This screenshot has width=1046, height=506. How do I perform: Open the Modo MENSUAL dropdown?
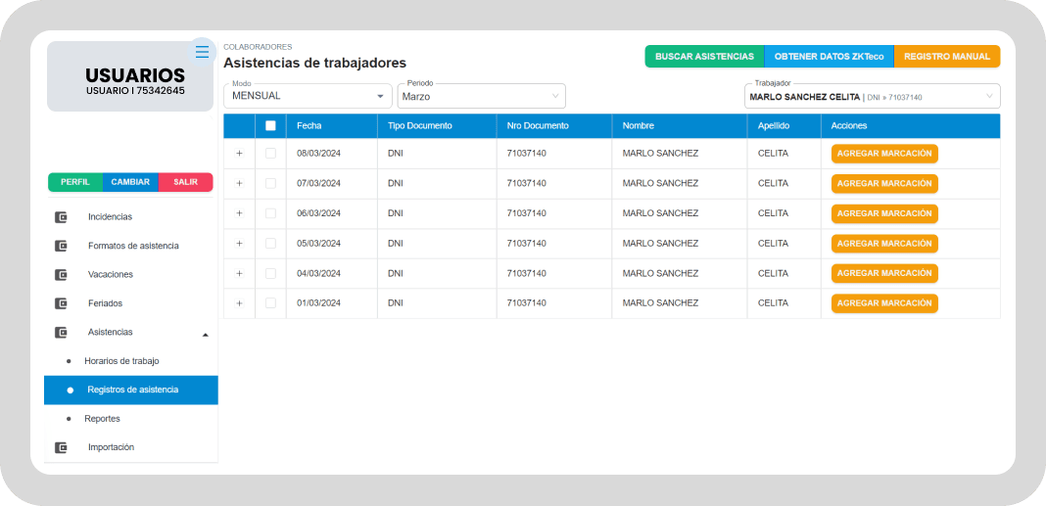308,96
